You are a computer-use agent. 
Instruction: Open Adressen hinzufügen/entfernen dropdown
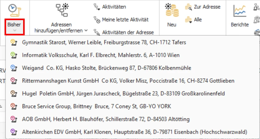point(61,28)
